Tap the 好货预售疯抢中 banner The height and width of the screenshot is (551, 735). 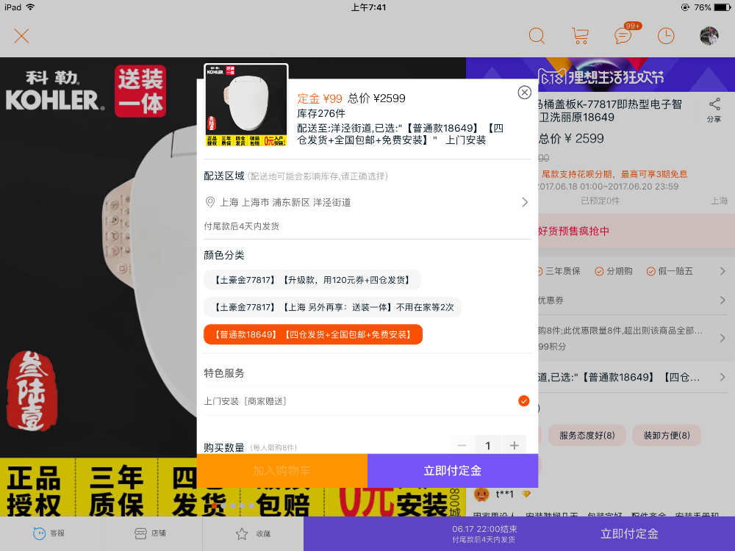pyautogui.click(x=637, y=231)
